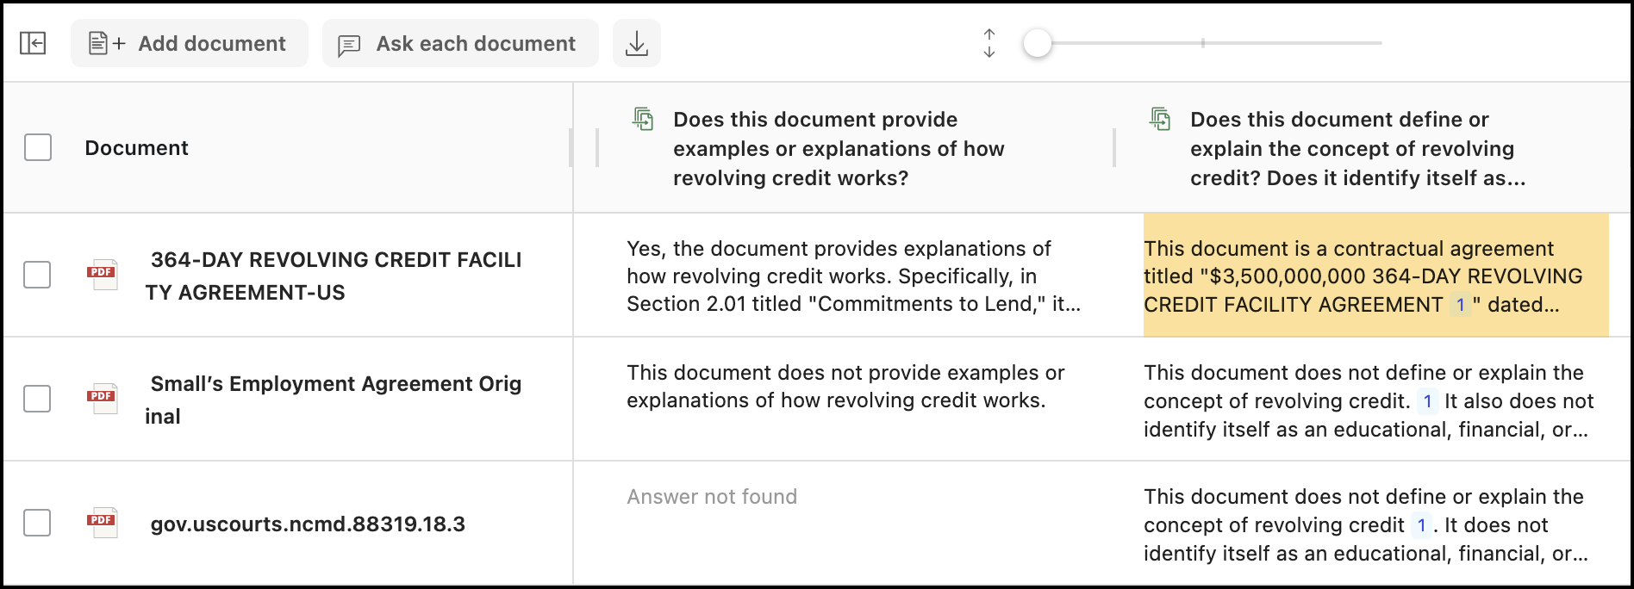1634x589 pixels.
Task: Open citation 1 in highlighted credit facility cell
Action: pos(1460,305)
